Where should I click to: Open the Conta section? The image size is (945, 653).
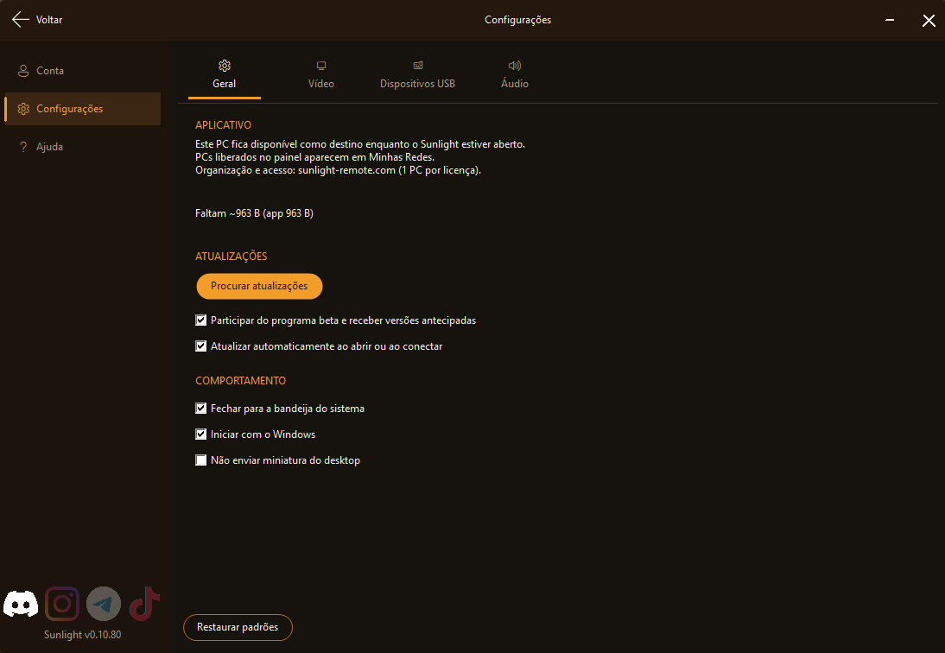tap(83, 71)
